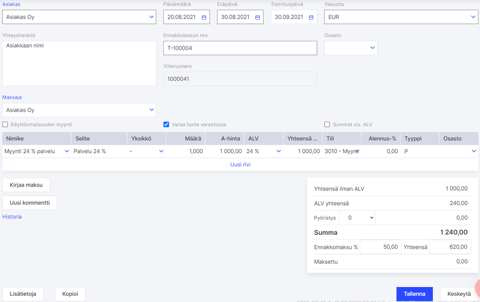Click the Kopioi button
Image resolution: width=480 pixels, height=302 pixels.
click(x=70, y=294)
